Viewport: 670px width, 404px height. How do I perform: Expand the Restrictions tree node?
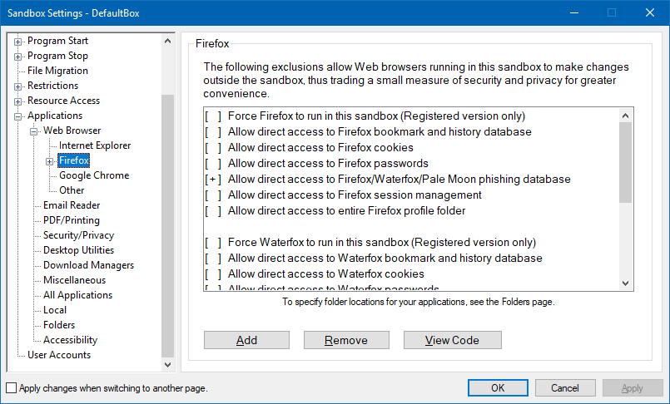pyautogui.click(x=18, y=86)
